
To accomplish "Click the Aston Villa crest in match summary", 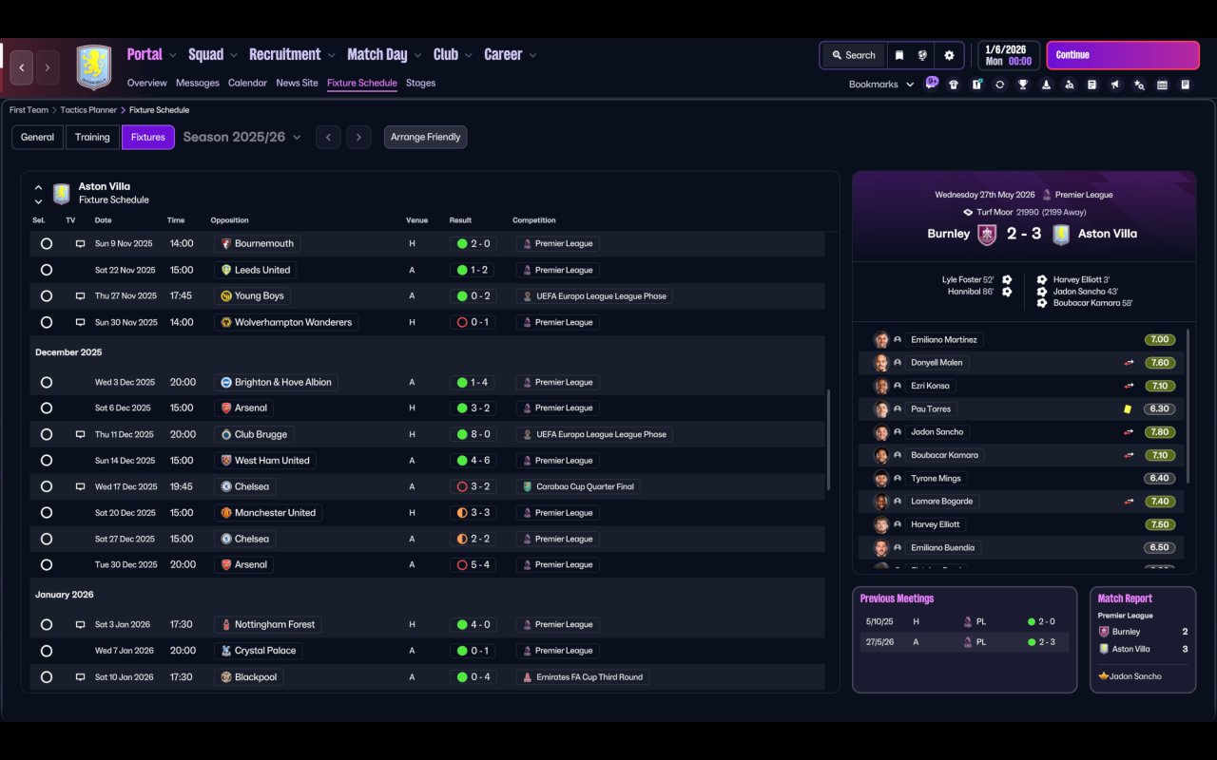I will (x=1061, y=234).
